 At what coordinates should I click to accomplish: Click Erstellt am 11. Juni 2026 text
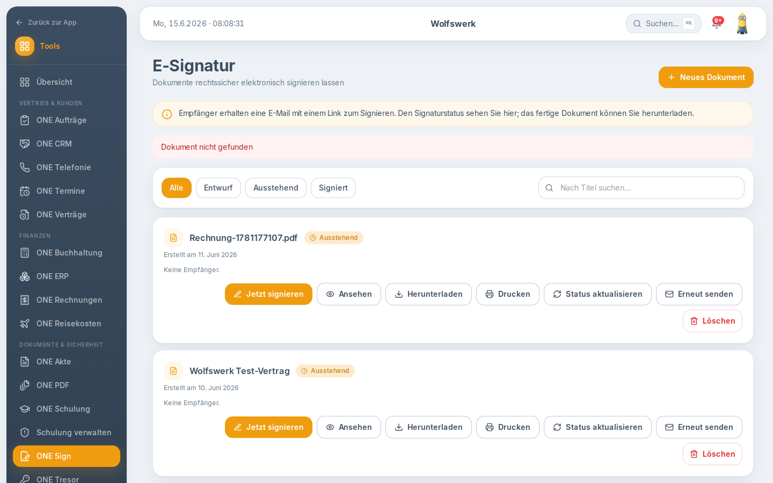pyautogui.click(x=200, y=255)
